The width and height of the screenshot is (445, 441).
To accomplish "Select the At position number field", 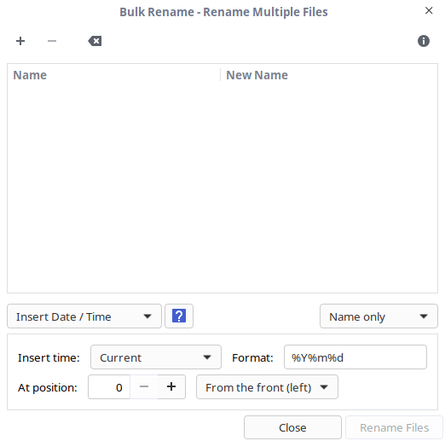I will (x=109, y=387).
